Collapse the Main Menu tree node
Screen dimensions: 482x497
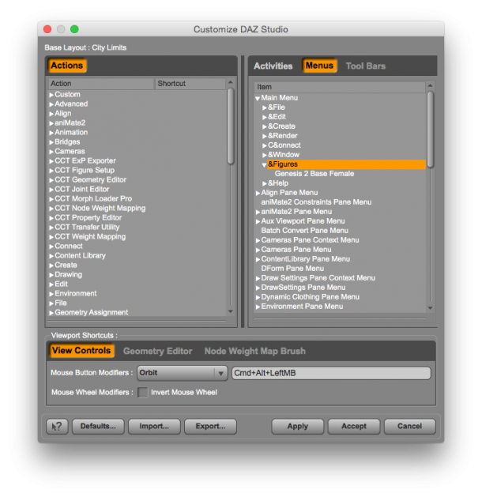pyautogui.click(x=258, y=99)
